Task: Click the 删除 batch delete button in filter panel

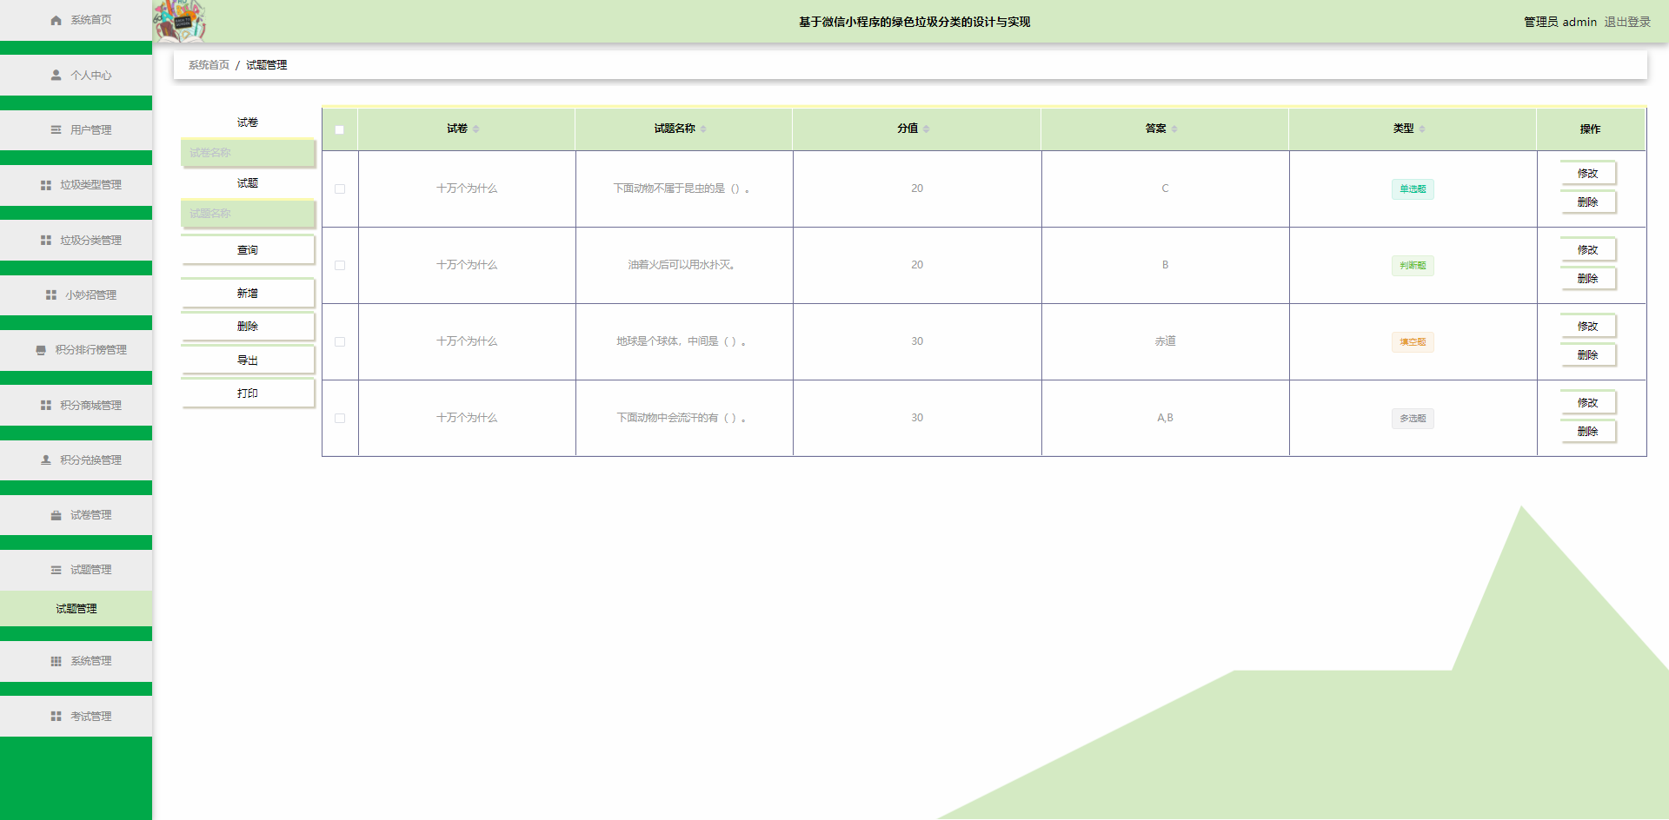Action: [x=248, y=327]
